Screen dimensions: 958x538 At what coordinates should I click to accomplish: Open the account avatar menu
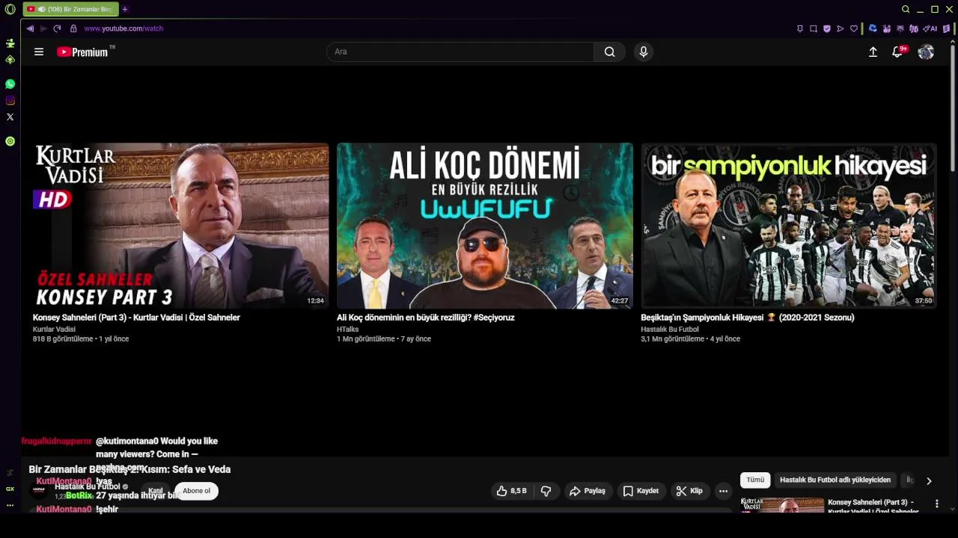pos(926,52)
